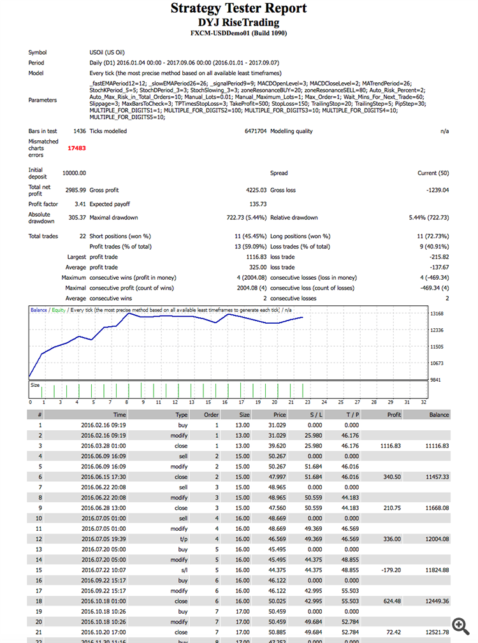Click profit trades value '13 (59.09%)'
This screenshot has height=643, width=478.
(x=250, y=247)
